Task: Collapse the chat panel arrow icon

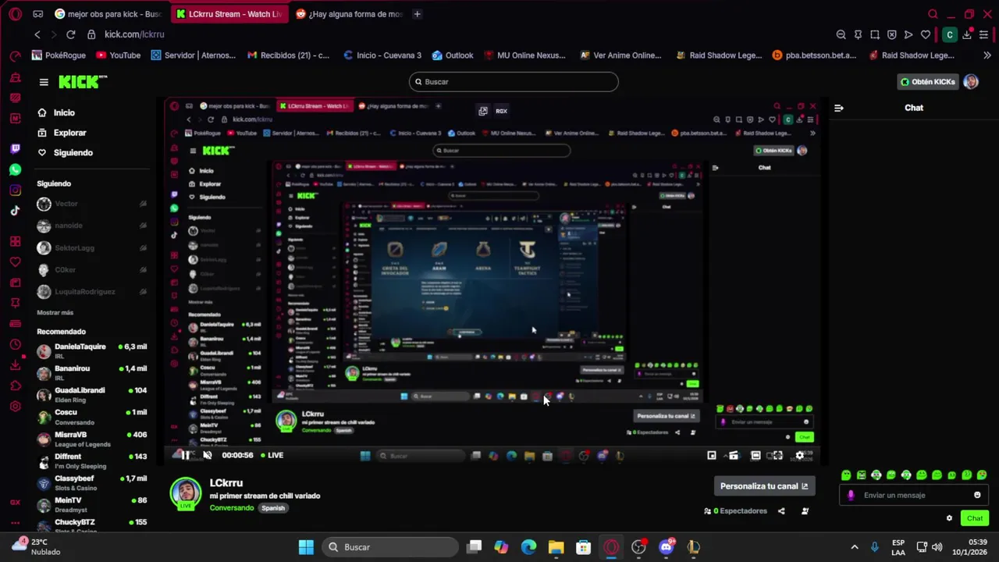Action: tap(839, 108)
